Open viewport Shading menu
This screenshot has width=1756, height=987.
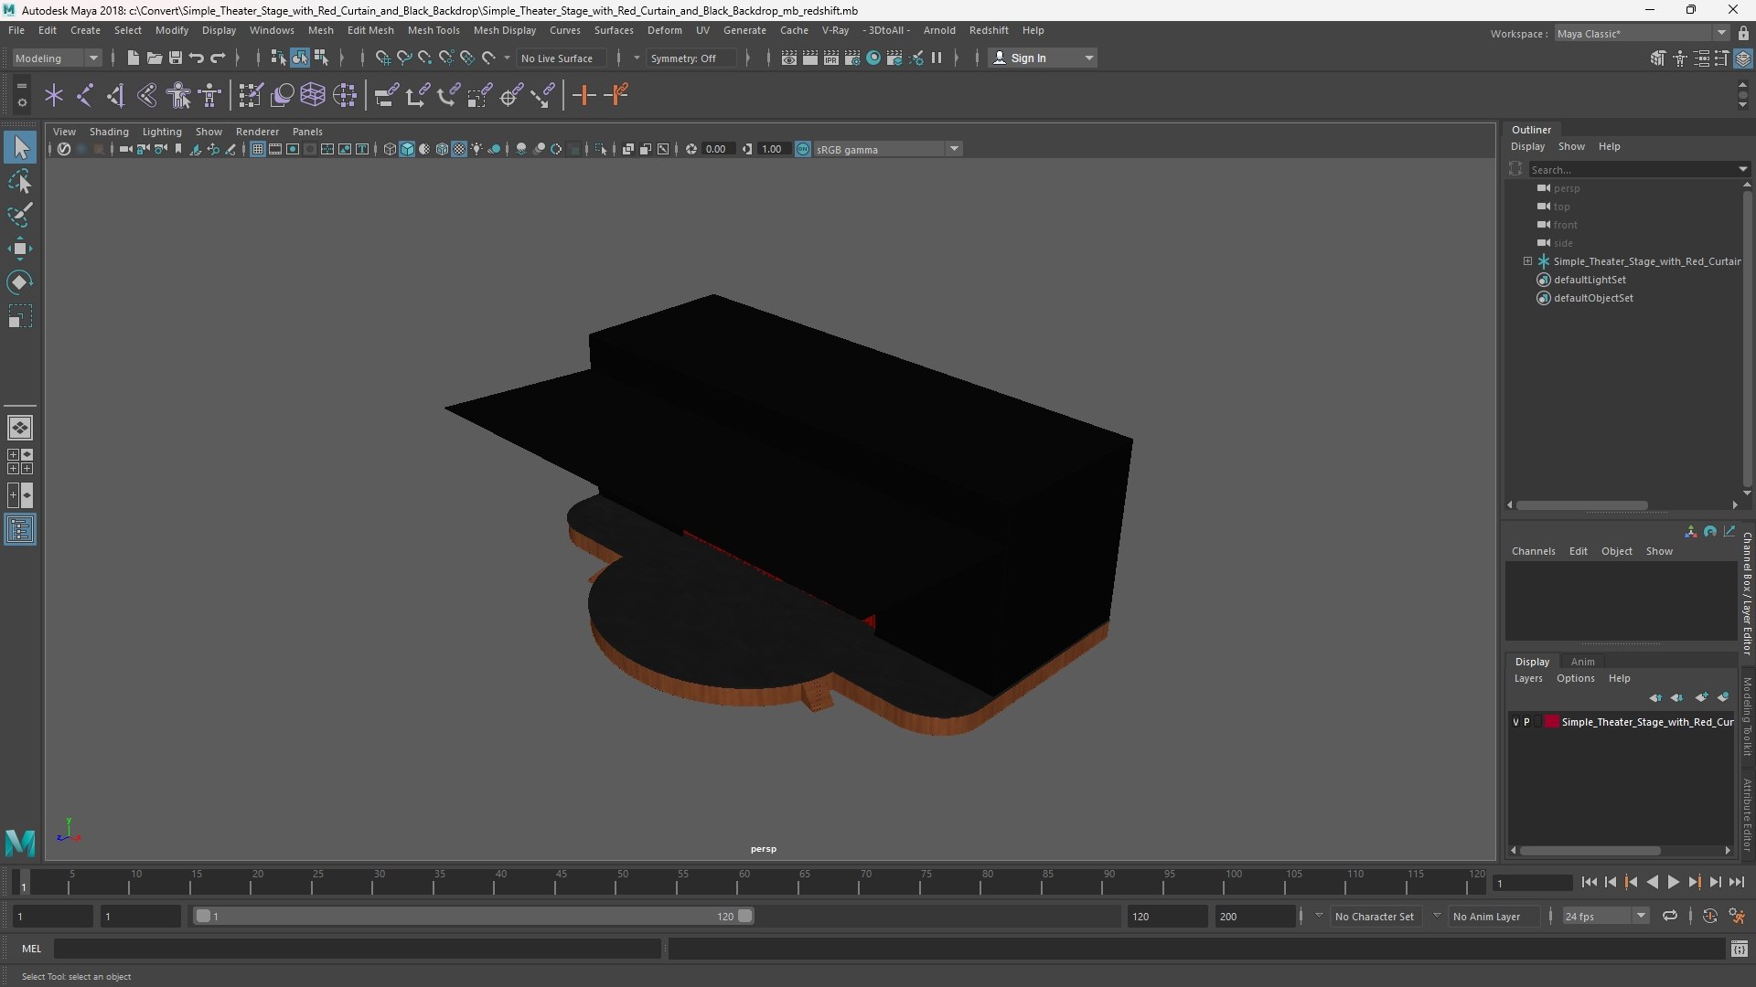(109, 132)
